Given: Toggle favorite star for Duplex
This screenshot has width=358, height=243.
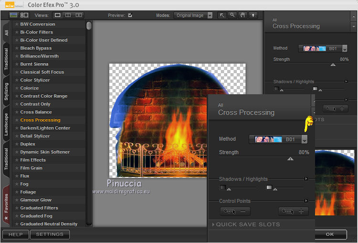Looking at the screenshot, I should point(17,144).
